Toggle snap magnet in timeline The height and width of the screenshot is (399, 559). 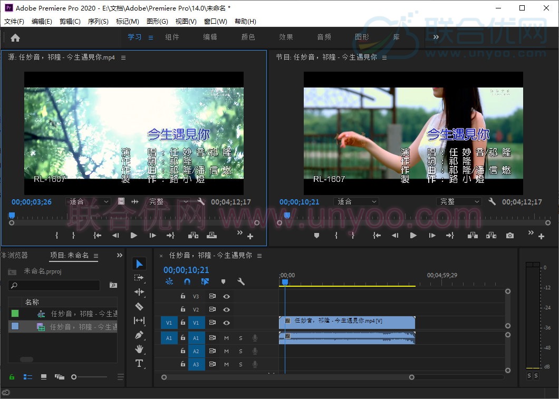[187, 281]
